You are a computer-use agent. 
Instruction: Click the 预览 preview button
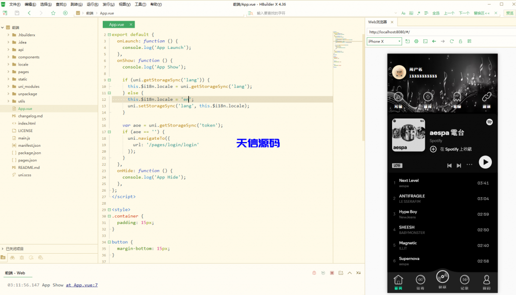[509, 13]
